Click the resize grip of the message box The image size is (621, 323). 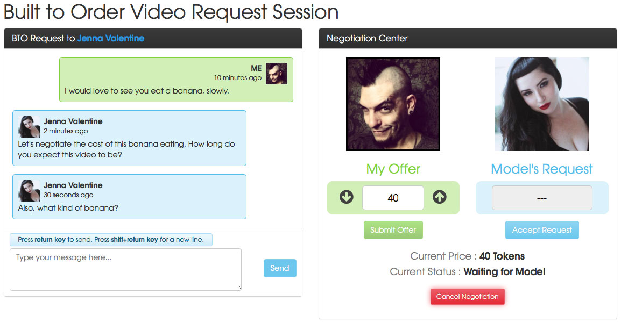click(238, 288)
